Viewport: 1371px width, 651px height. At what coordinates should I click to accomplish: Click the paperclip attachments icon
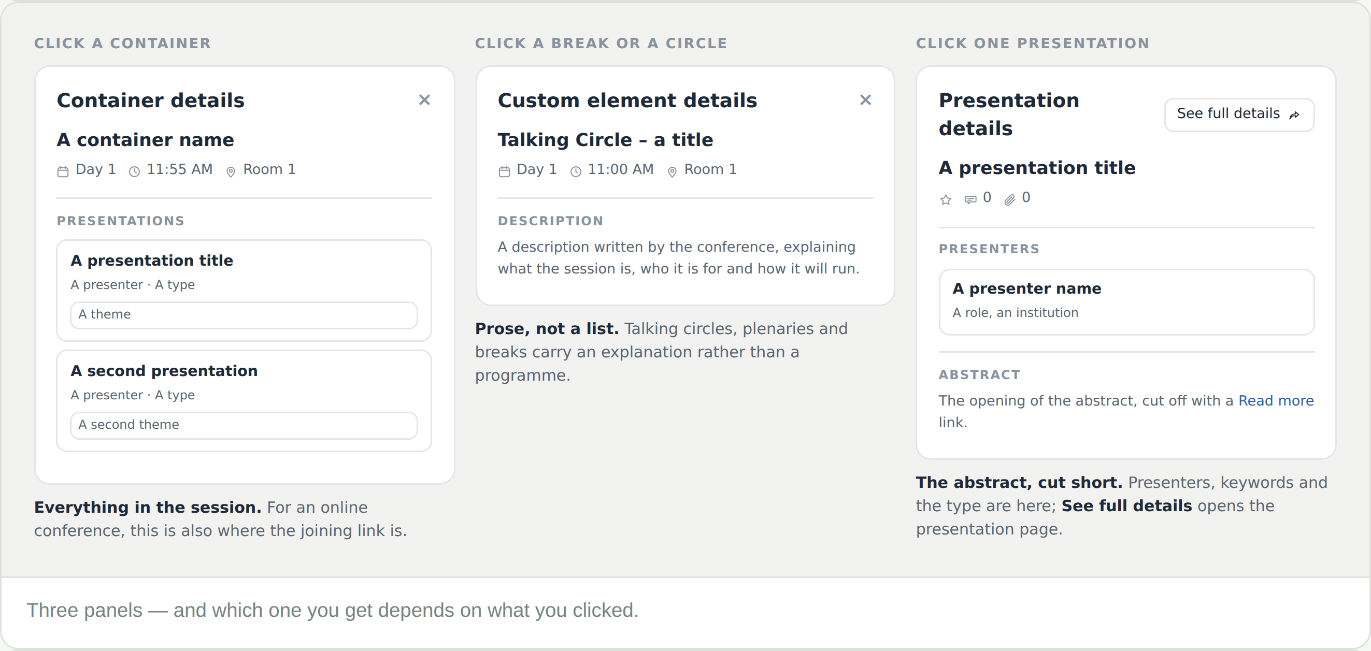coord(1010,199)
